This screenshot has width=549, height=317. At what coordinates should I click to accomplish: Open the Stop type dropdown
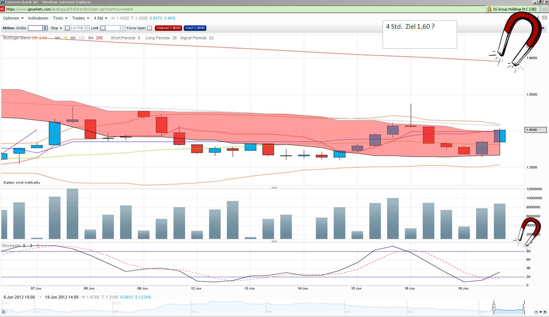click(56, 28)
